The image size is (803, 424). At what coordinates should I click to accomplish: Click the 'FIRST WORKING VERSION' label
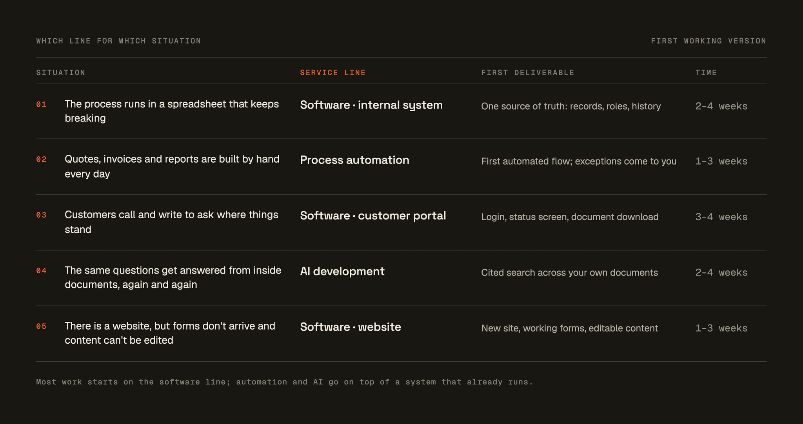point(709,41)
